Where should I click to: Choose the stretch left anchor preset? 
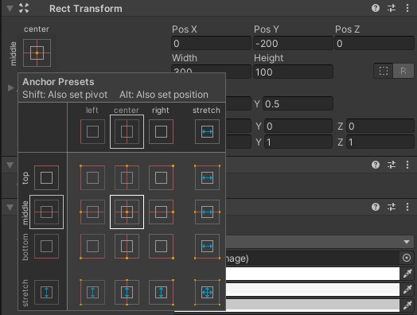pyautogui.click(x=92, y=292)
